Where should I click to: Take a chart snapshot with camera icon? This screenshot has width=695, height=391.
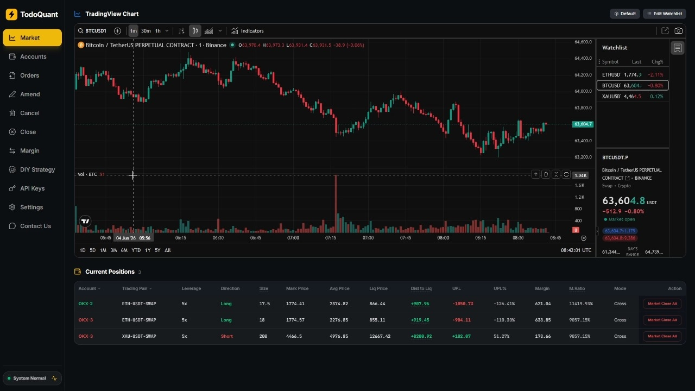coord(679,31)
